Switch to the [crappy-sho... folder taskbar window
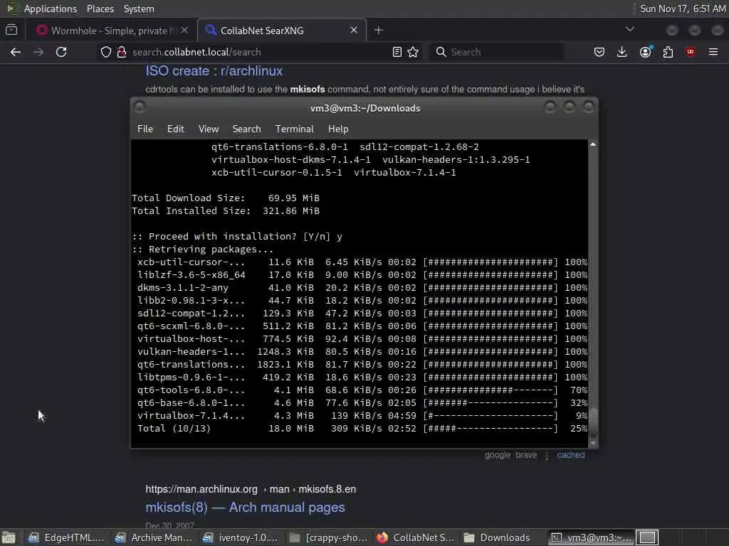 click(327, 537)
